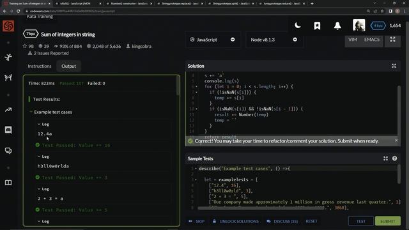This screenshot has width=409, height=230.
Task: Click UNLOCK SOLUTIONS link
Action: 236,221
